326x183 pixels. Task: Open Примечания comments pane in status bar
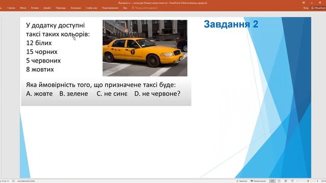coord(258,181)
